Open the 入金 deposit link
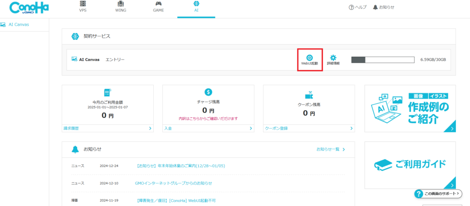This screenshot has width=470, height=206. 168,128
